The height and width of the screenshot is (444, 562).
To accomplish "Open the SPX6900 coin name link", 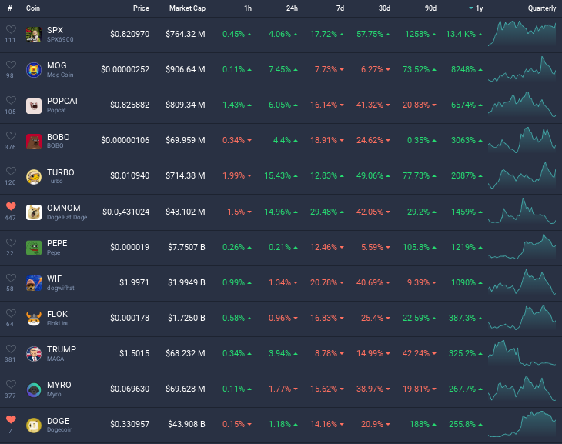I will click(60, 39).
